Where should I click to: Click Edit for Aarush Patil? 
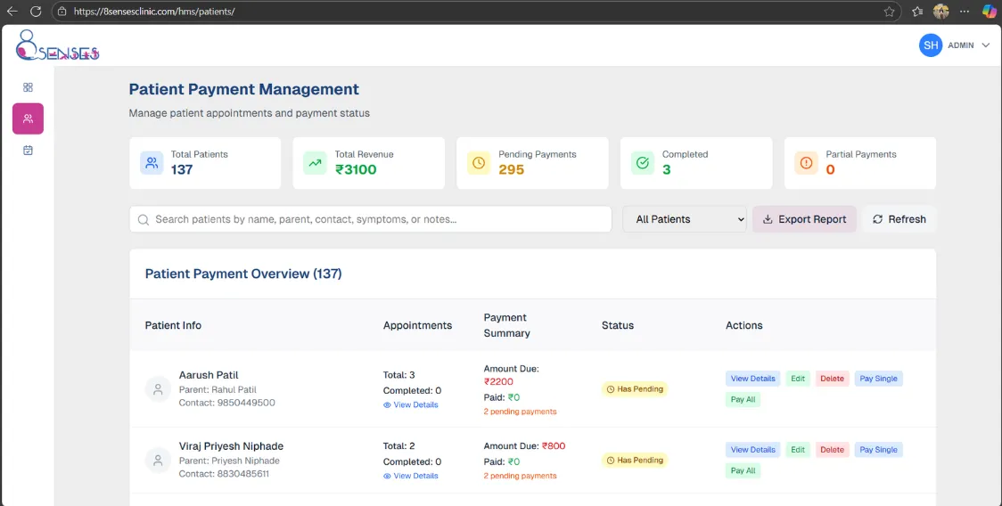point(798,379)
